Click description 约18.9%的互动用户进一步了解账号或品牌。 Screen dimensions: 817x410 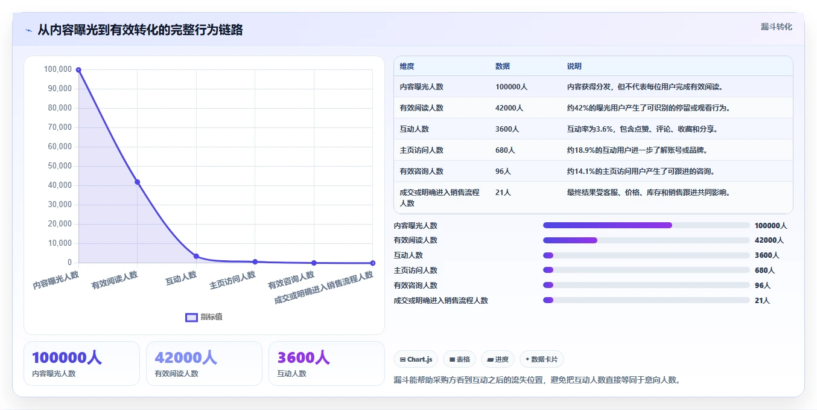638,150
